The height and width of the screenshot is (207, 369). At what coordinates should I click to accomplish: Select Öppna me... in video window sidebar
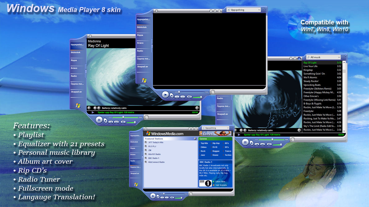[x=143, y=59]
